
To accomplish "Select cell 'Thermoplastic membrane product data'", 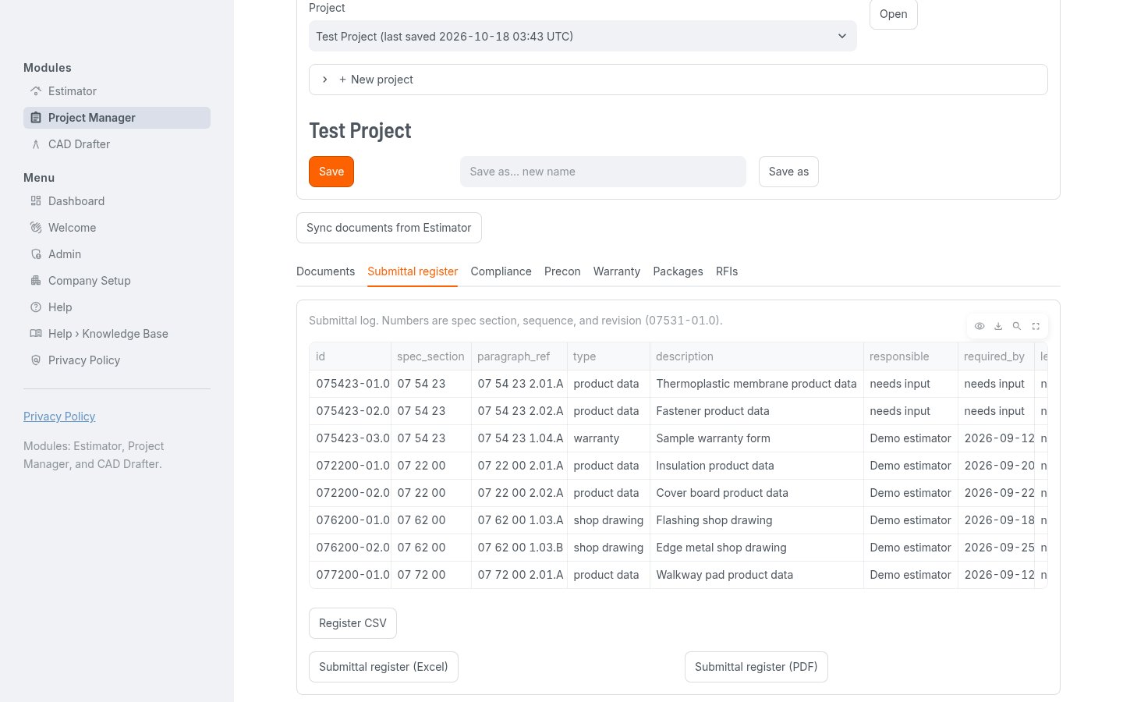I will pos(756,384).
